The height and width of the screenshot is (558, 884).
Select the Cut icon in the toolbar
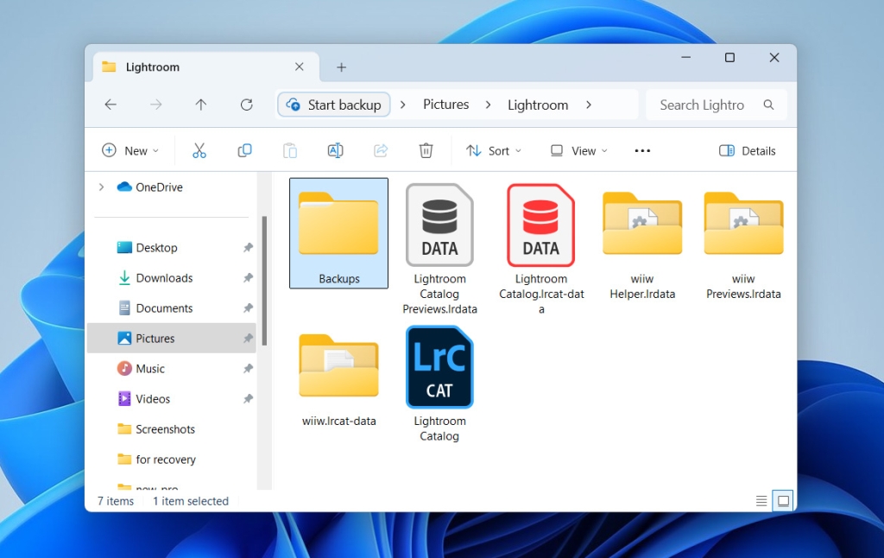[x=199, y=149]
